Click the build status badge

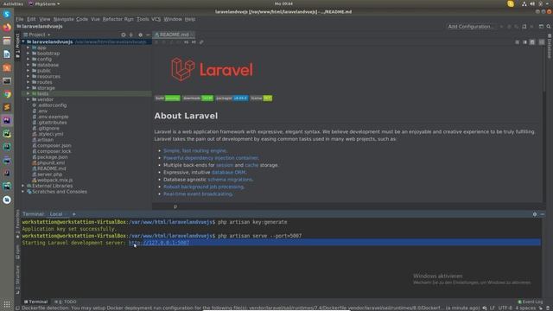coord(168,98)
